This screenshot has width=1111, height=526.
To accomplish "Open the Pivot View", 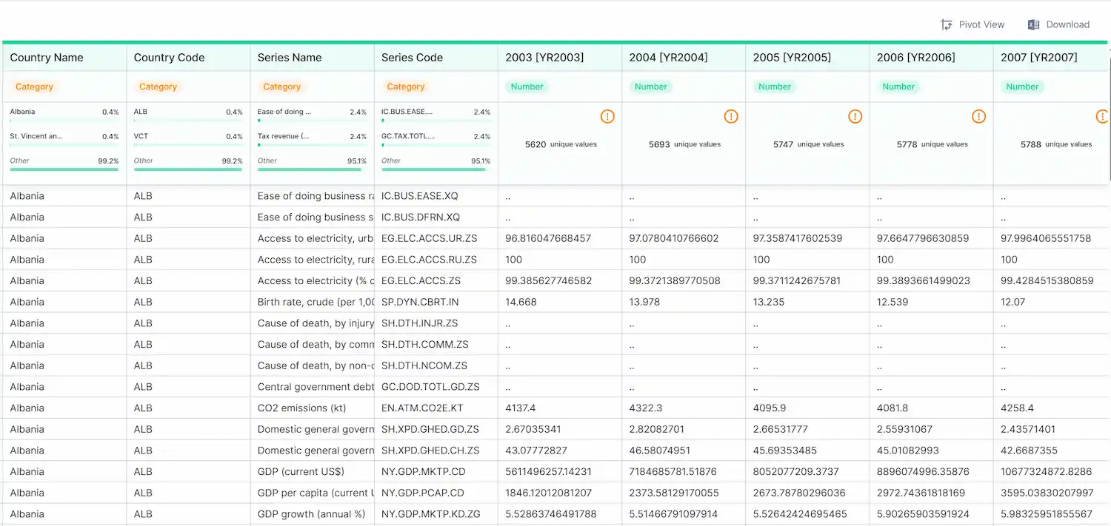I will click(972, 24).
